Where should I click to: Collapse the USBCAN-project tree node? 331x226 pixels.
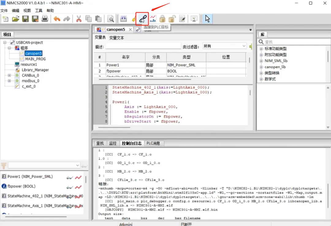(x=5, y=43)
